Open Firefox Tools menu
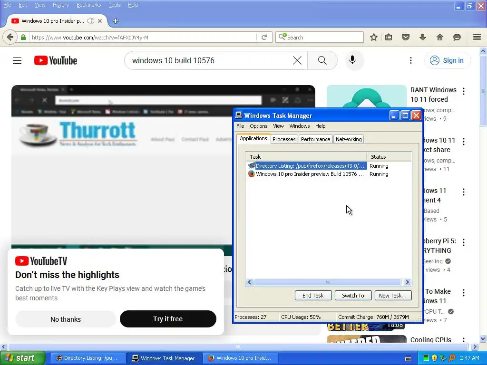Image resolution: width=487 pixels, height=365 pixels. 115,5
